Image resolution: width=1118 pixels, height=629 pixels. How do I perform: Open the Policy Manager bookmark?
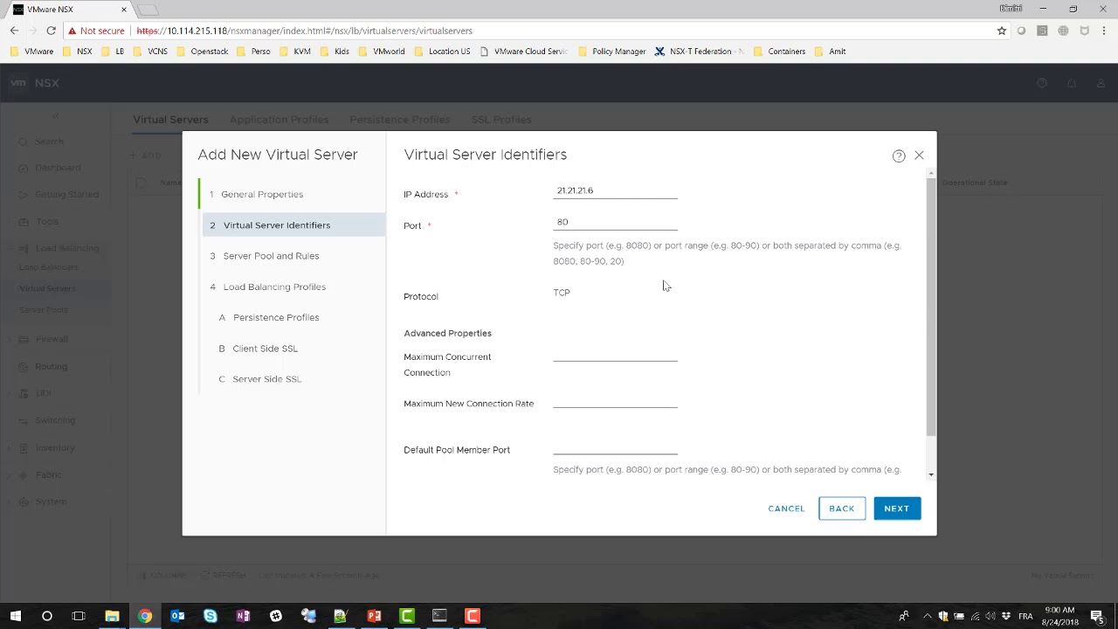611,52
